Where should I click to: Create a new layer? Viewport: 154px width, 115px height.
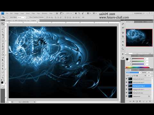[147, 102]
